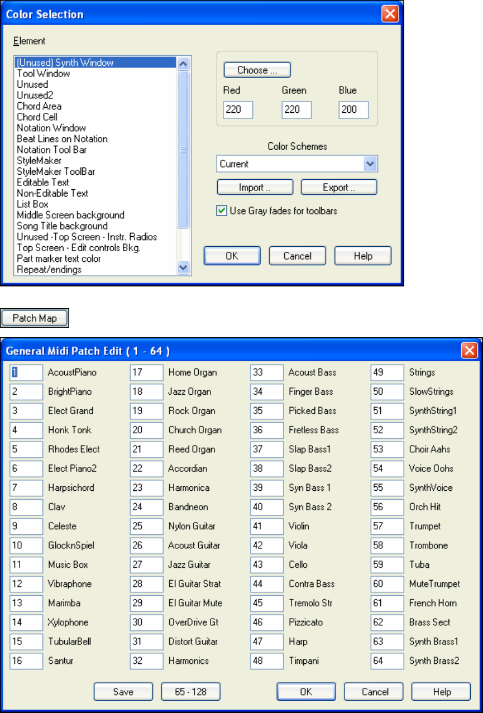This screenshot has width=483, height=713.
Task: Select Editable Text element
Action: (95, 182)
